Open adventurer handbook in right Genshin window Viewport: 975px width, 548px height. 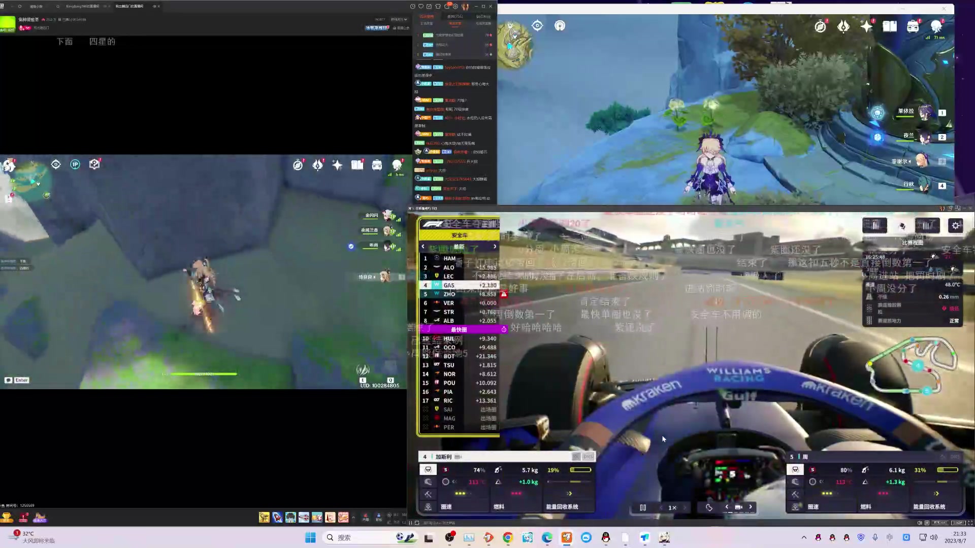(890, 26)
